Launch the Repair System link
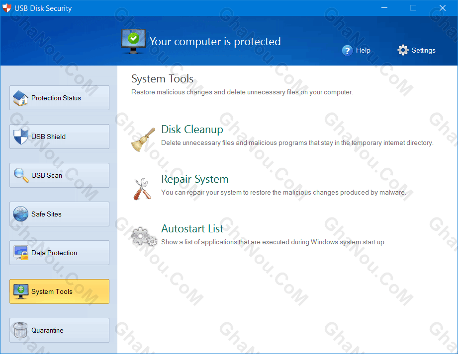 coord(195,179)
